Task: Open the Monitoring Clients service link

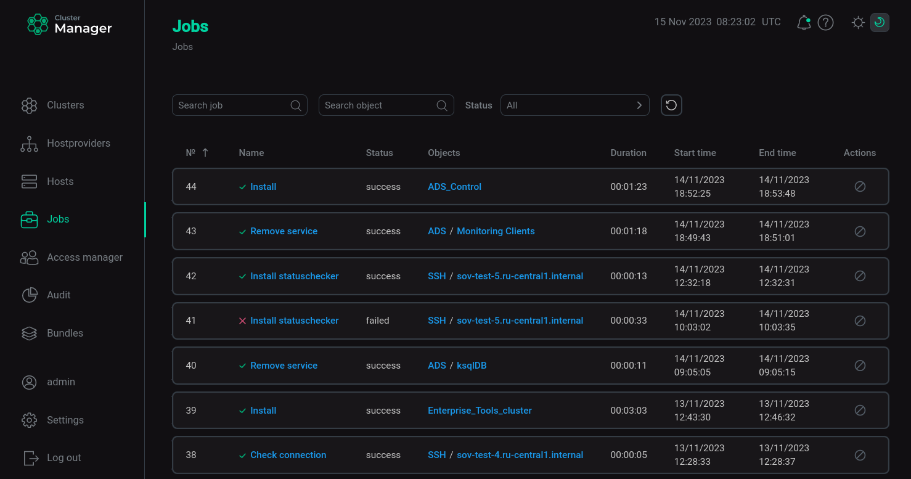Action: pos(496,231)
